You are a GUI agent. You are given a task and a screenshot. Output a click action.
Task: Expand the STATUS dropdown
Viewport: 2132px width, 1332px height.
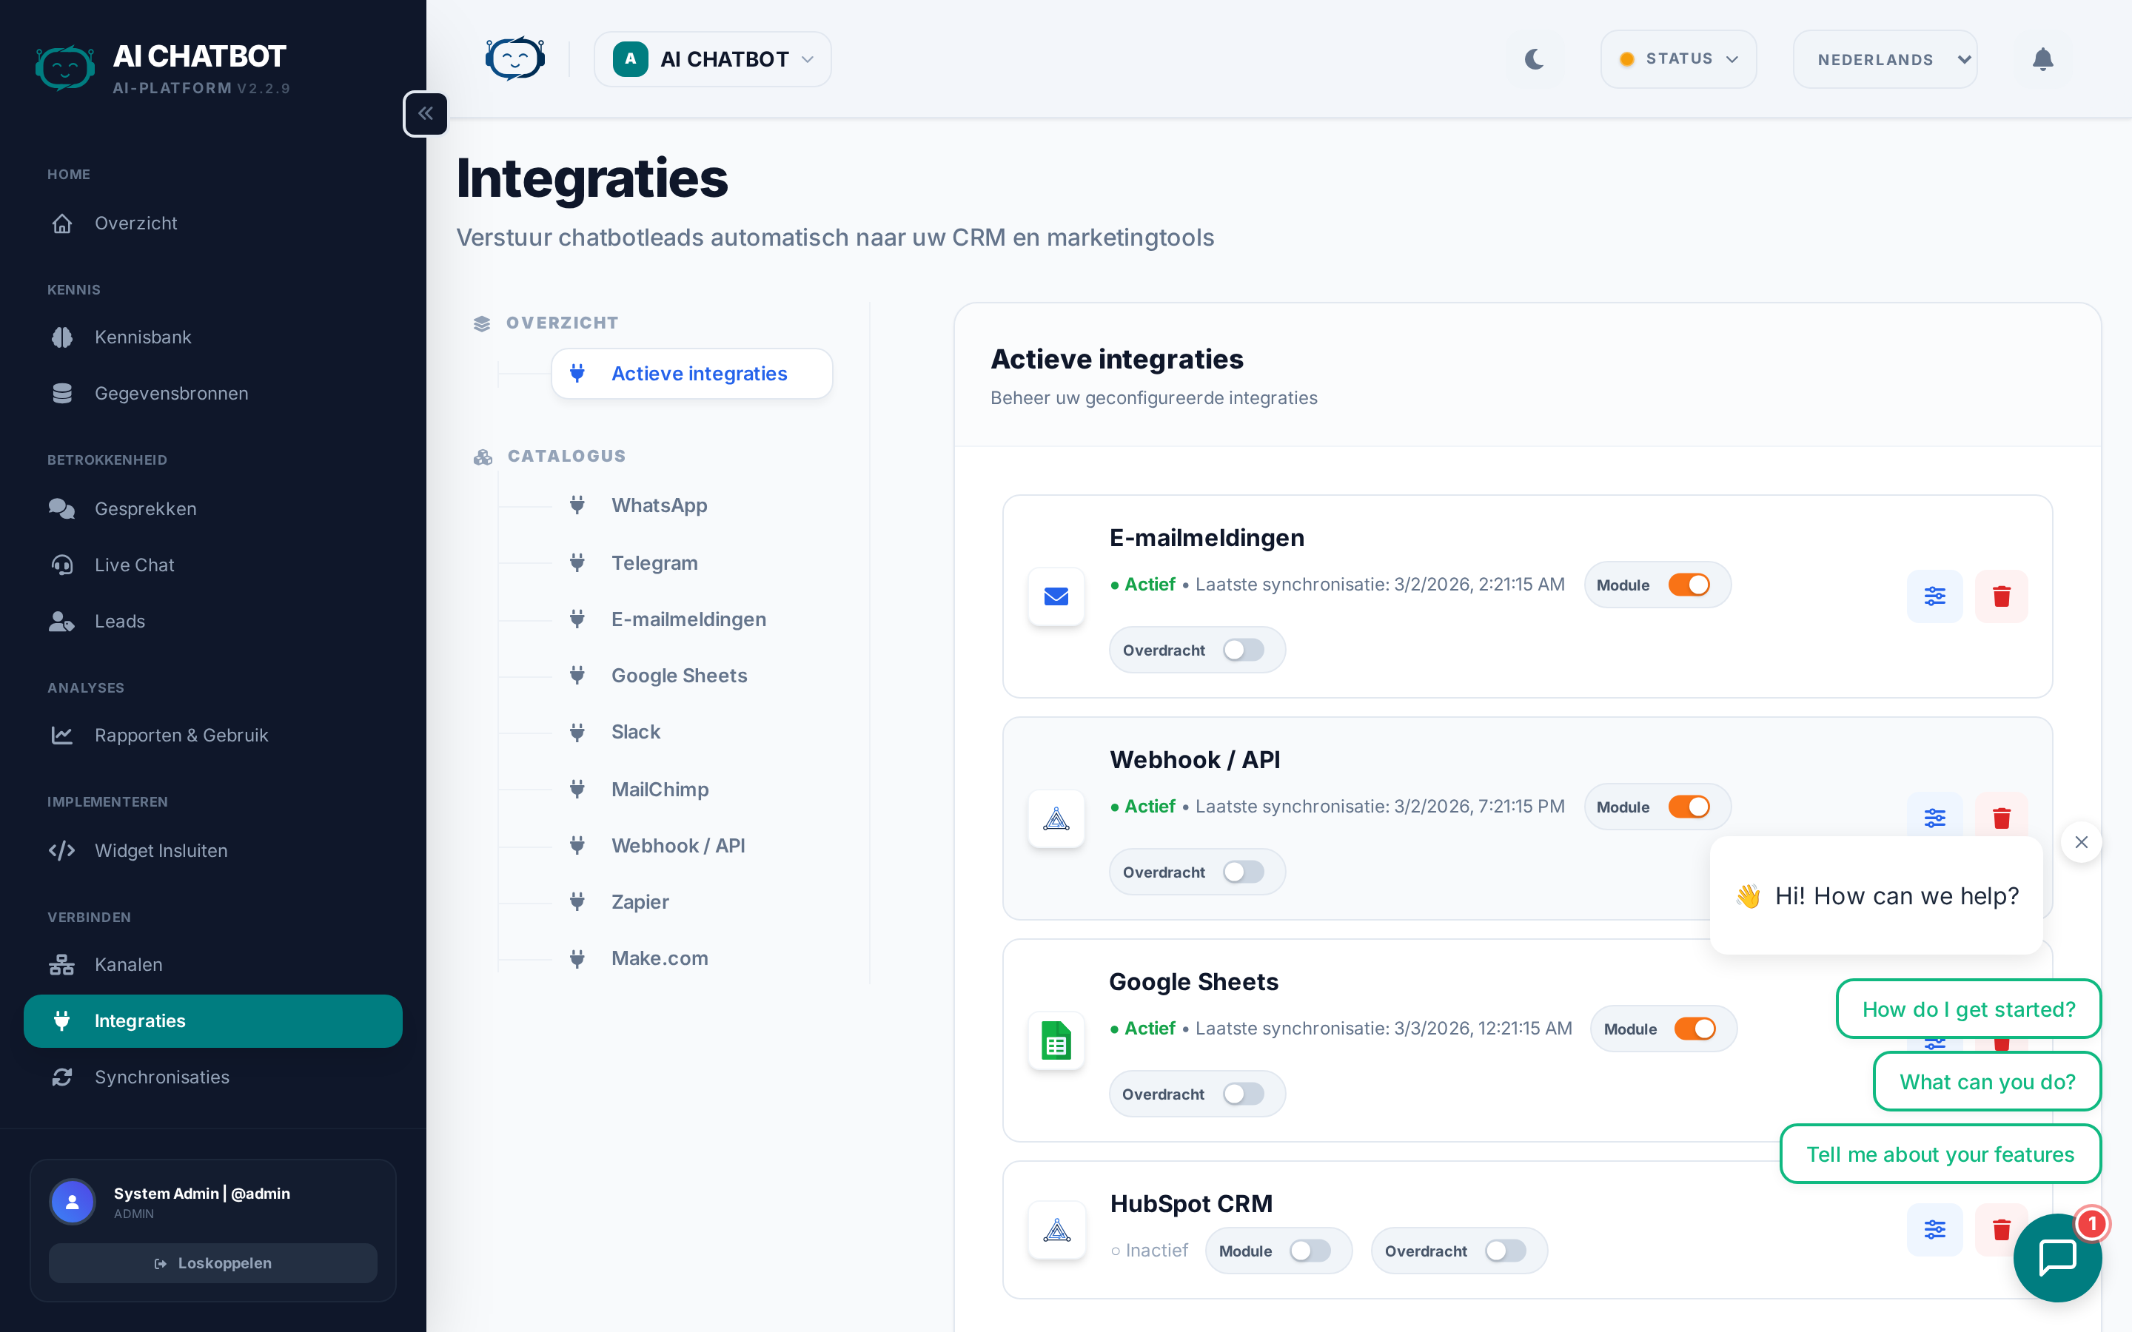(1677, 58)
